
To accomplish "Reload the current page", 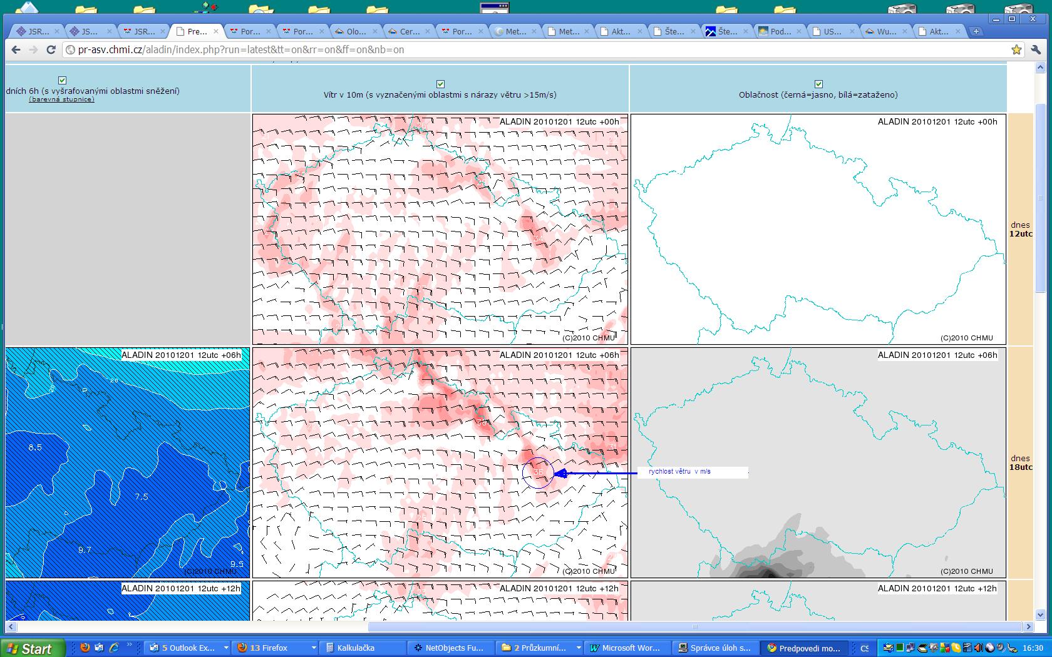I will [x=51, y=50].
